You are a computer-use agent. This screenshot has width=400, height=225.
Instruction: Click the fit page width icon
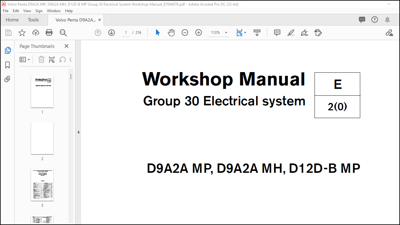click(x=239, y=33)
